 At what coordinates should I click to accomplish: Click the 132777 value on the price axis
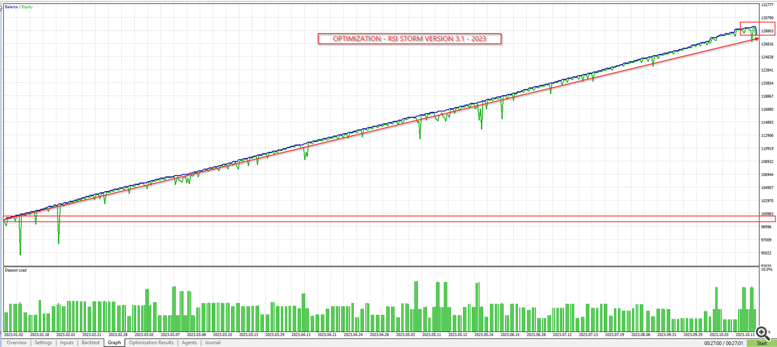click(767, 5)
